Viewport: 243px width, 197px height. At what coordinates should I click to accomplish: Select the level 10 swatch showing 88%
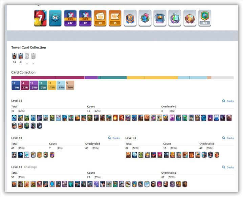pos(61,85)
